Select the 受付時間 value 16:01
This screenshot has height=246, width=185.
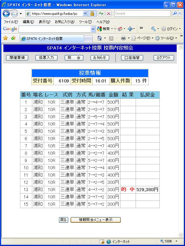pyautogui.click(x=100, y=81)
